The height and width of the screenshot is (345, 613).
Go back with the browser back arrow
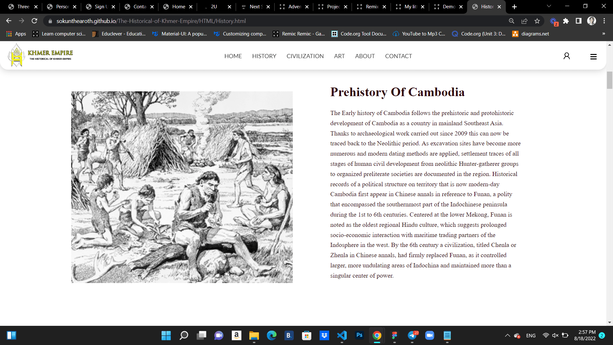pyautogui.click(x=9, y=21)
